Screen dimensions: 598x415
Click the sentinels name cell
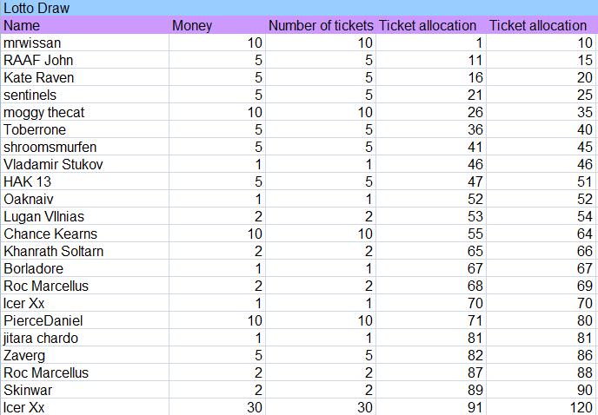tap(31, 96)
